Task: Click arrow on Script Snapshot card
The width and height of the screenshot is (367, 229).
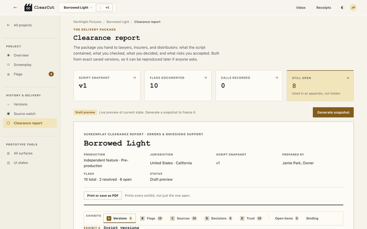Action: coord(134,78)
